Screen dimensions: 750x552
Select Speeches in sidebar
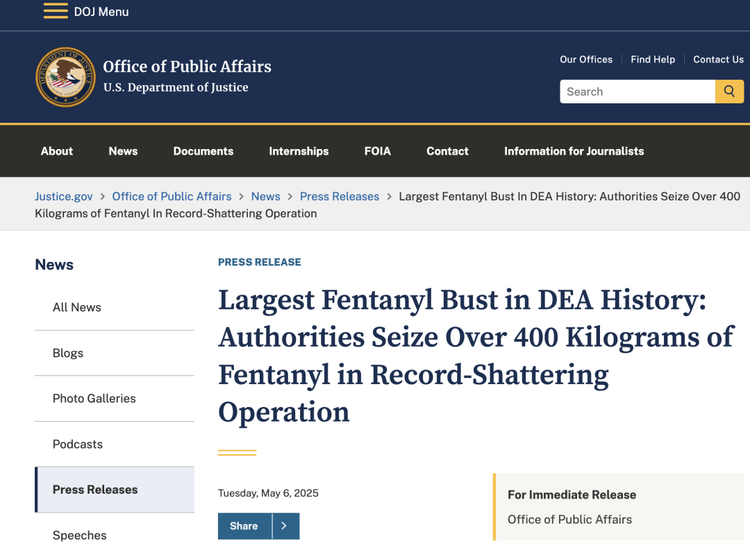(115, 535)
